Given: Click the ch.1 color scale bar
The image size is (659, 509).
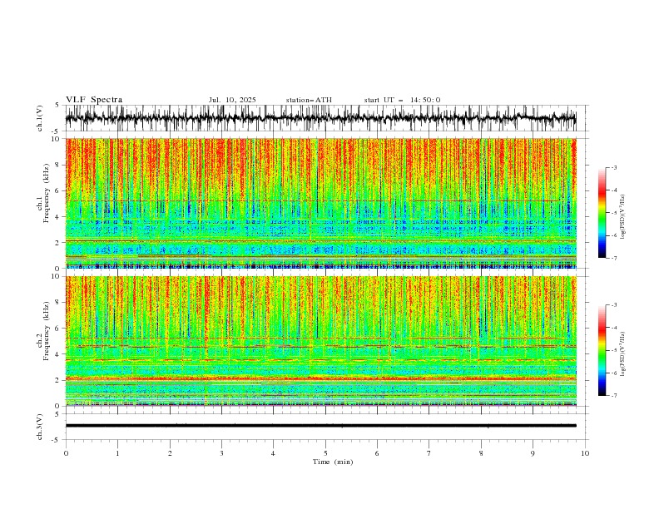Looking at the screenshot, I should pyautogui.click(x=602, y=213).
